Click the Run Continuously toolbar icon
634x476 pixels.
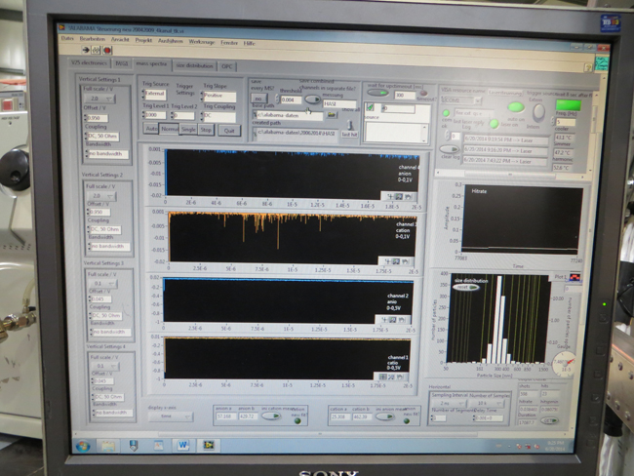click(x=97, y=50)
